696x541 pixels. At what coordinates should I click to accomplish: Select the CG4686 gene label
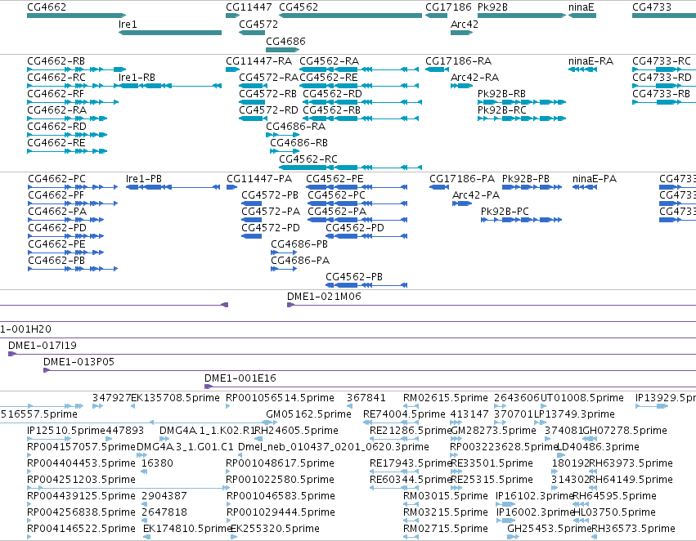(286, 42)
